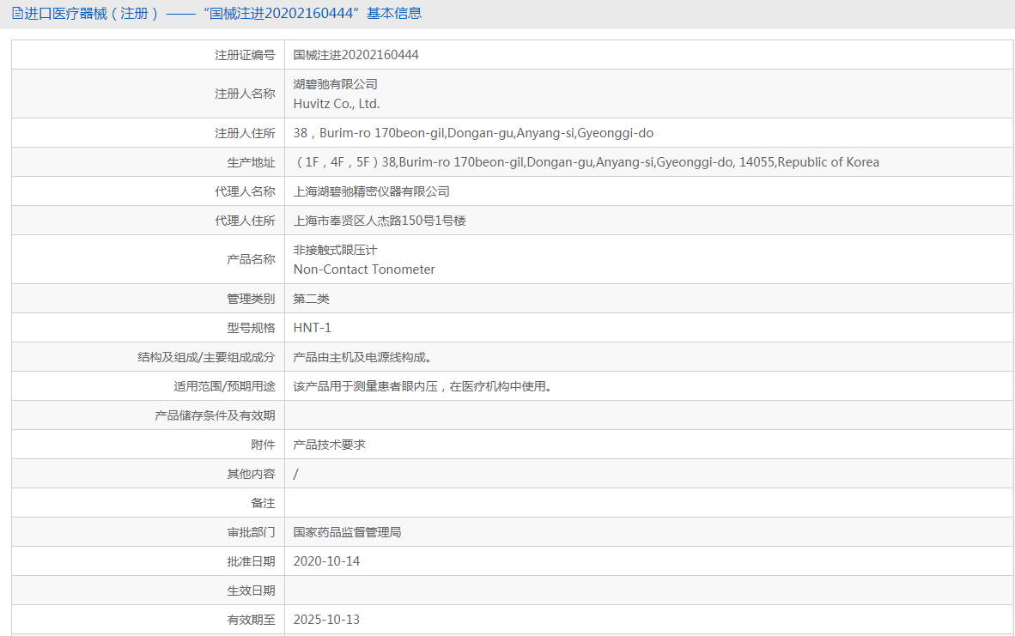Select the 生效日期 row label
Image resolution: width=1015 pixels, height=636 pixels.
[251, 591]
